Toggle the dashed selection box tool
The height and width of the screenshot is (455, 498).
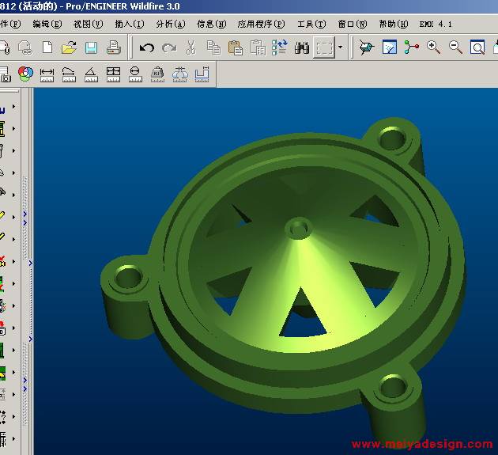tap(324, 47)
